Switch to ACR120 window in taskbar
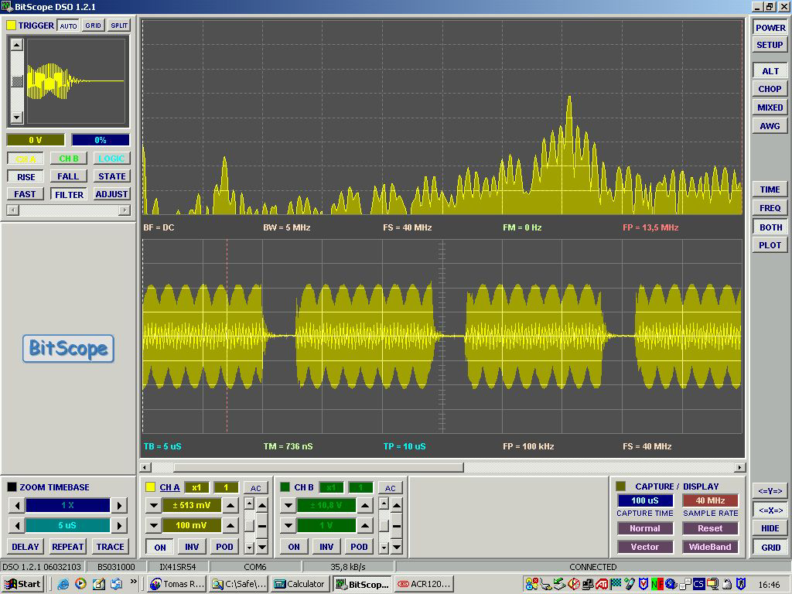This screenshot has height=594, width=792. [x=424, y=584]
